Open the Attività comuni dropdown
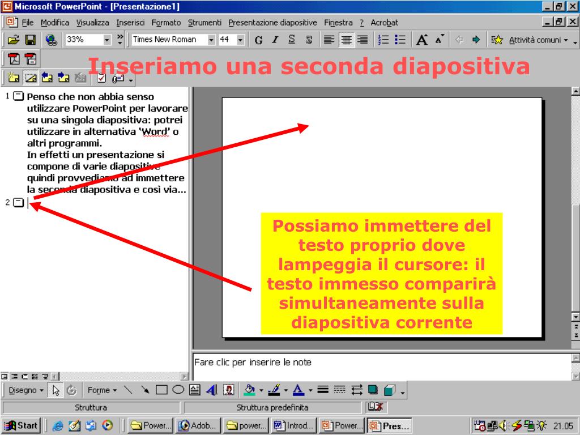 [x=539, y=40]
